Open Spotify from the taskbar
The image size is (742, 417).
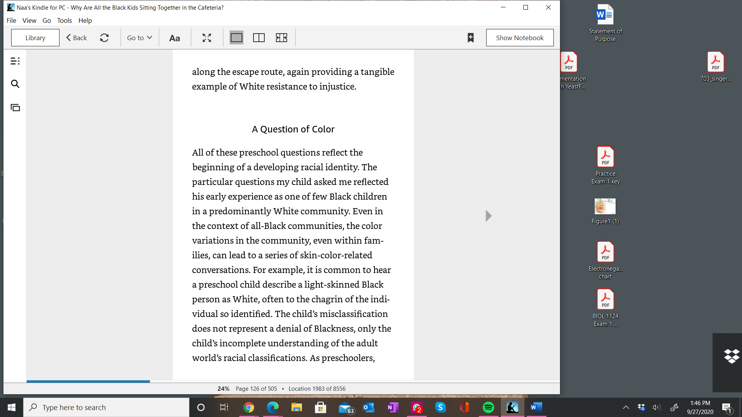coord(488,407)
